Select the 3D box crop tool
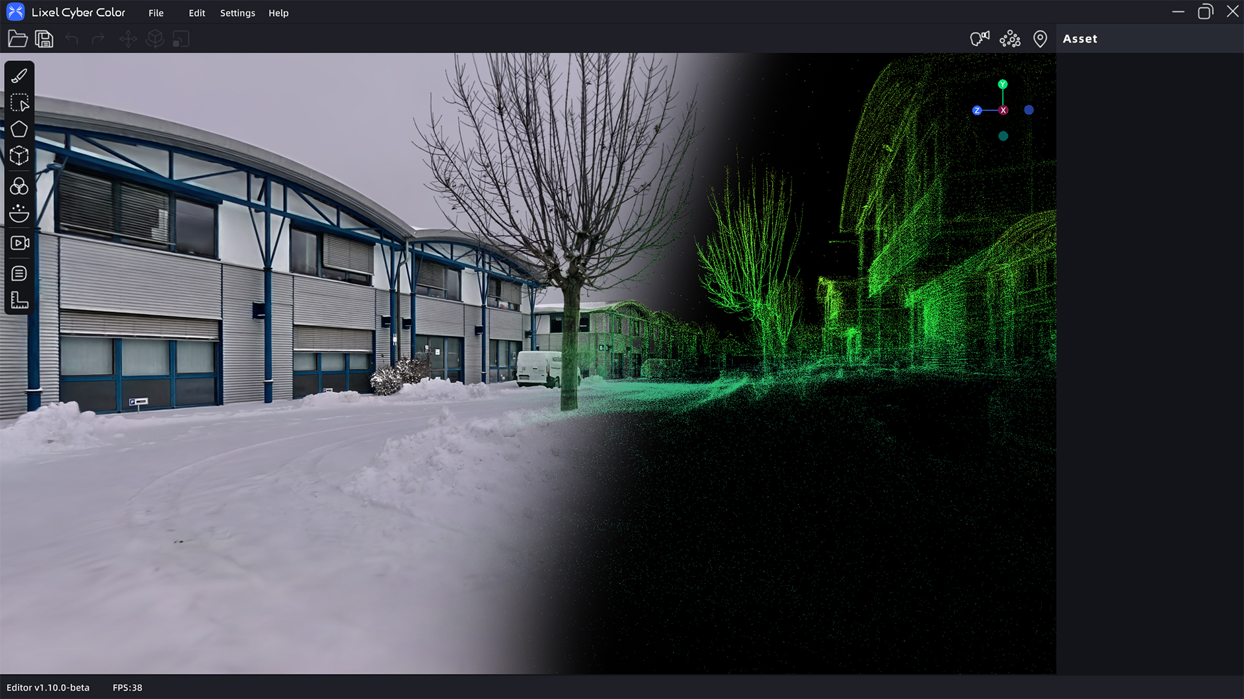This screenshot has height=699, width=1244. click(x=19, y=155)
